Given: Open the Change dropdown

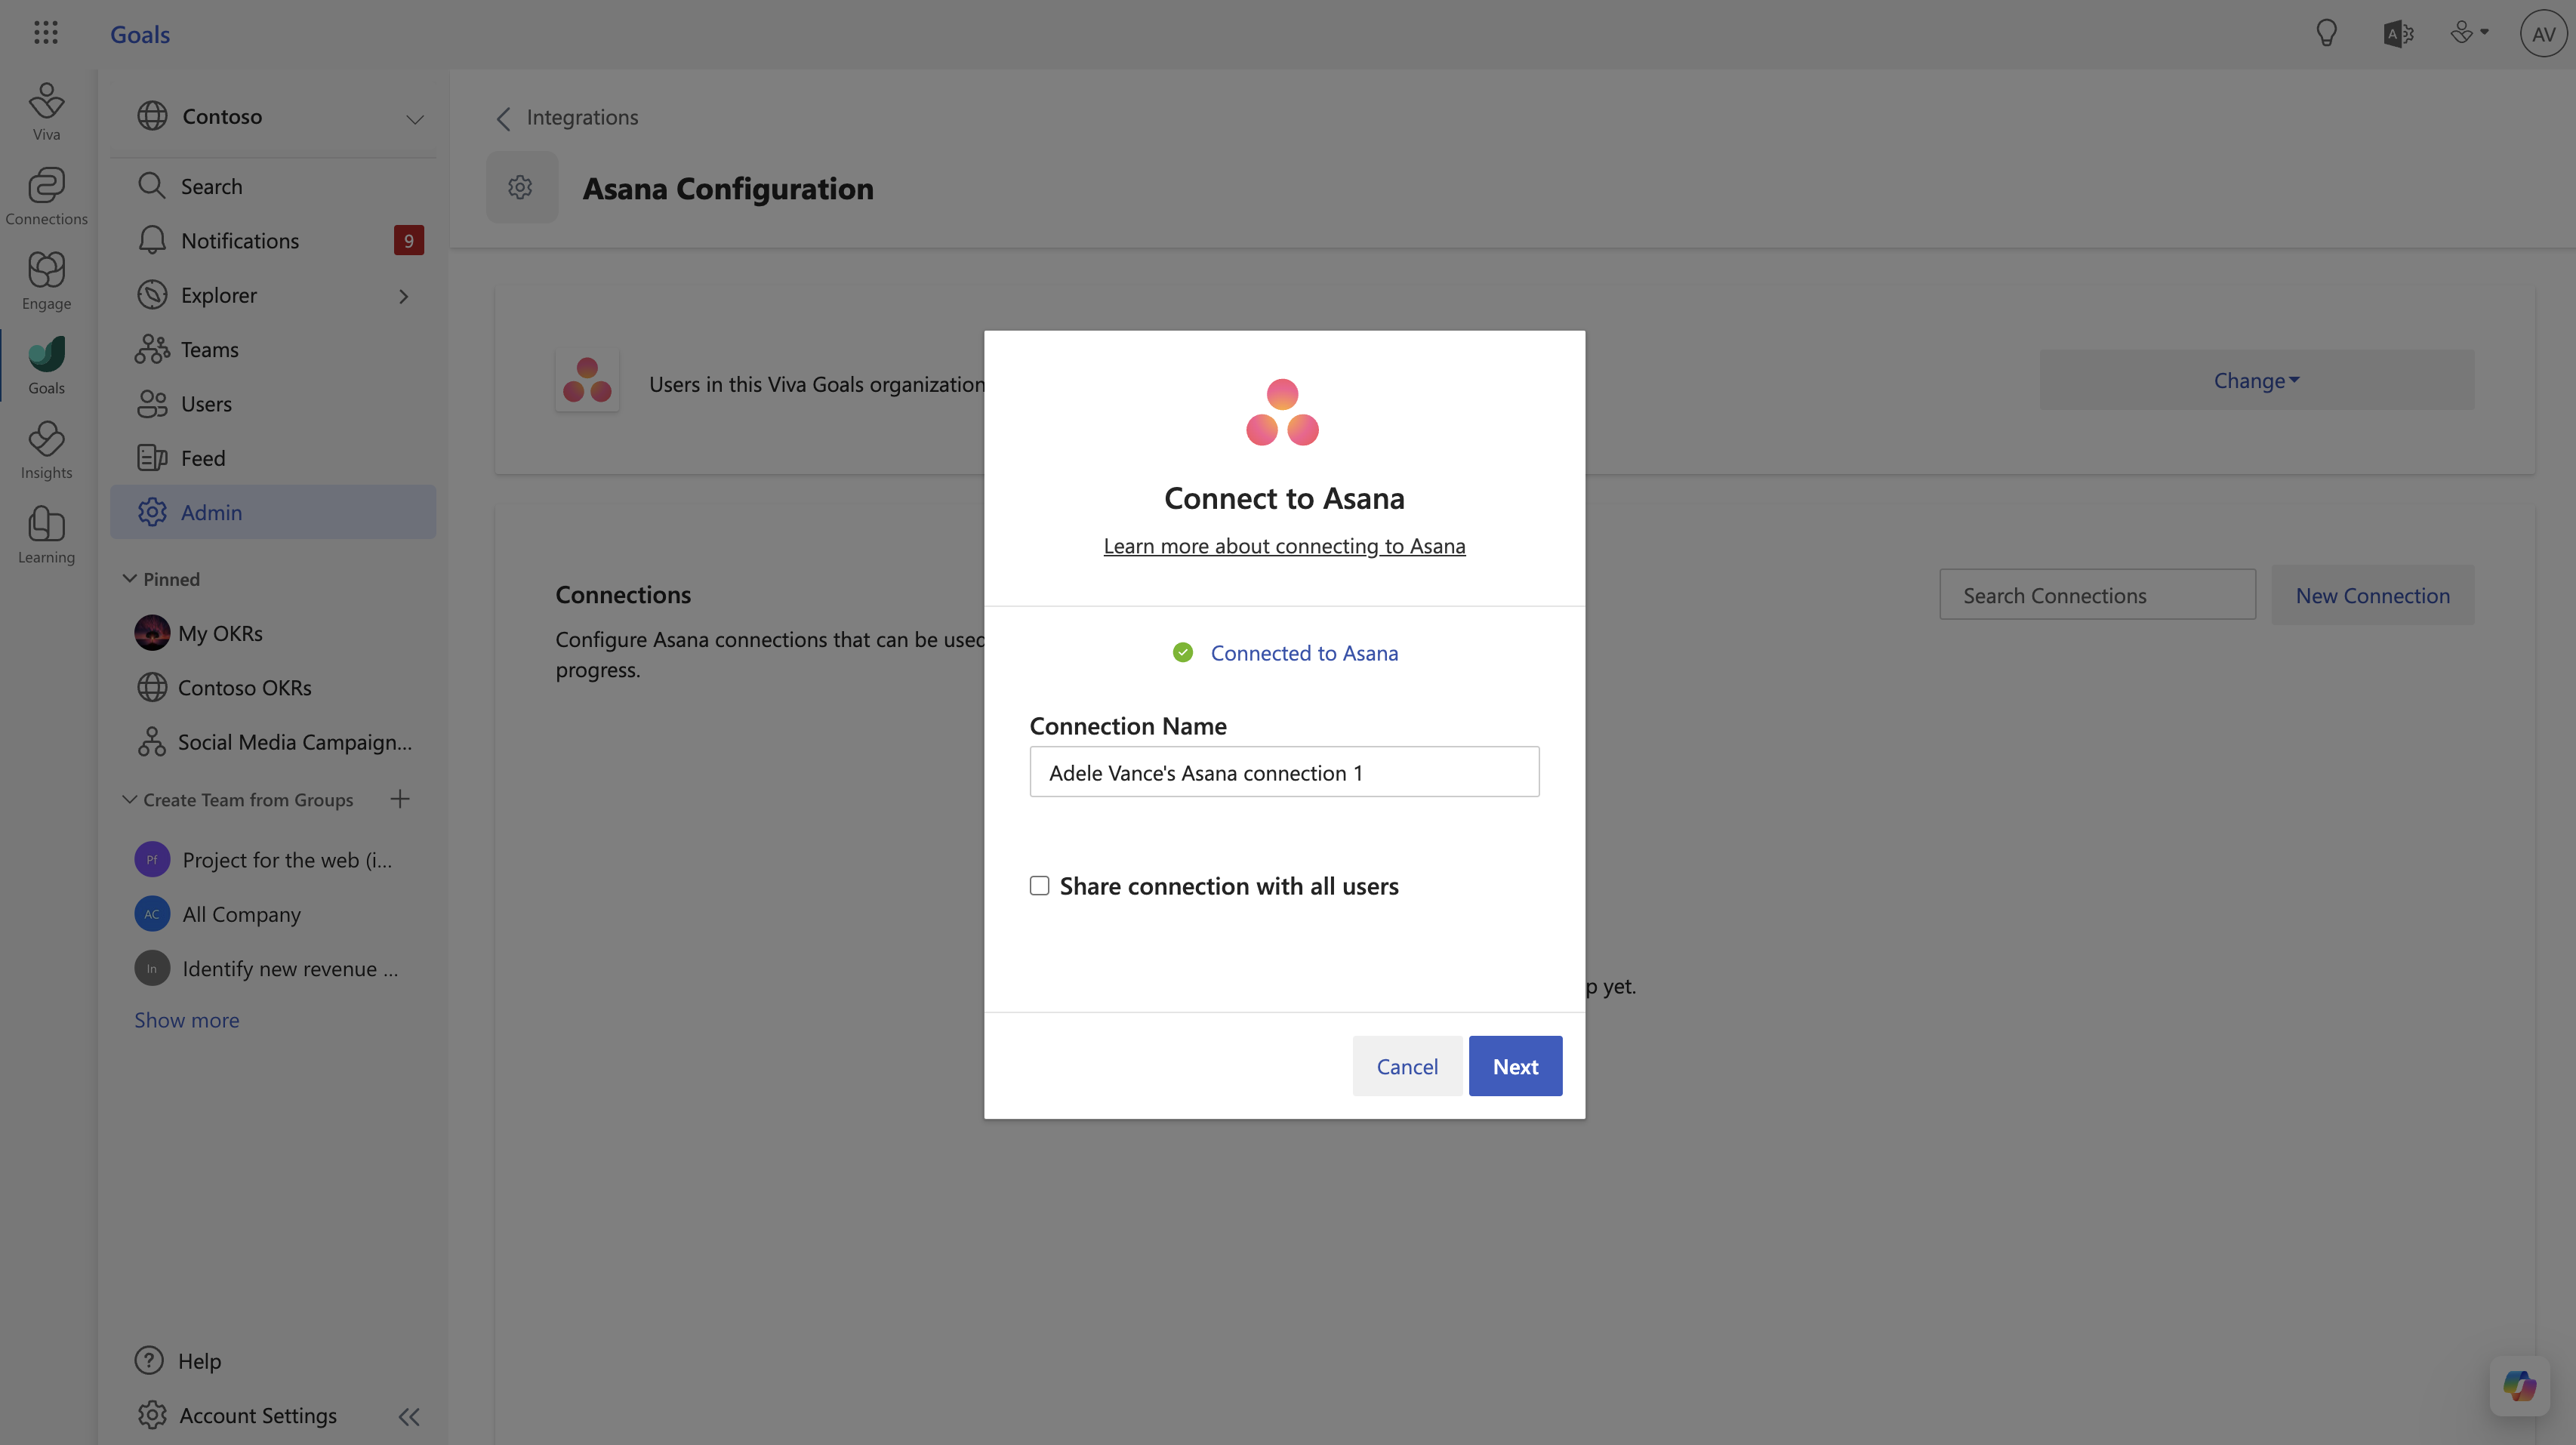Looking at the screenshot, I should coord(2256,380).
